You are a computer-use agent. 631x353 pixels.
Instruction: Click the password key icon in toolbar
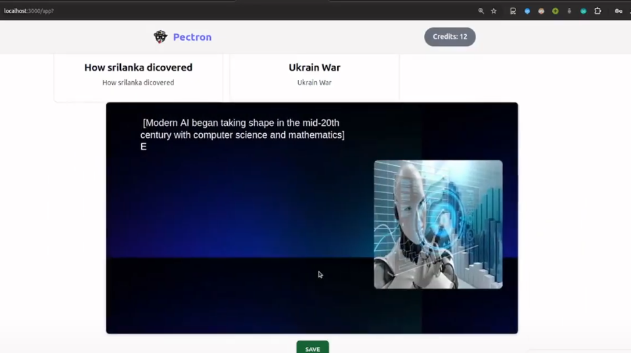(x=618, y=11)
